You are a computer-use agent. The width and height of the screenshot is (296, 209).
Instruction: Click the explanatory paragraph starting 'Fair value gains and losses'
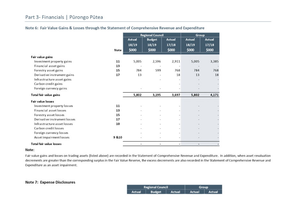point(148,160)
